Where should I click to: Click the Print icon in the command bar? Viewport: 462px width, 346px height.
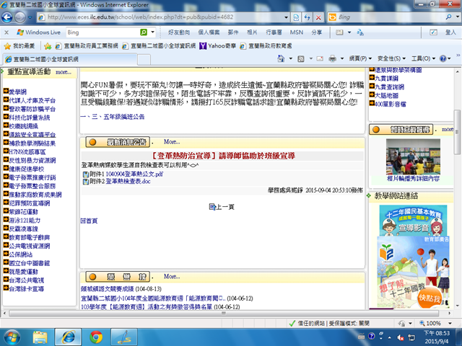point(332,59)
